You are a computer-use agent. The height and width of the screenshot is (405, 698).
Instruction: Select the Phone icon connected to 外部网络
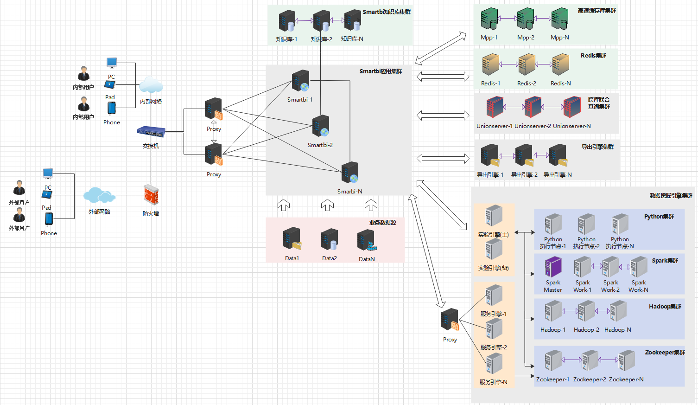click(x=49, y=219)
